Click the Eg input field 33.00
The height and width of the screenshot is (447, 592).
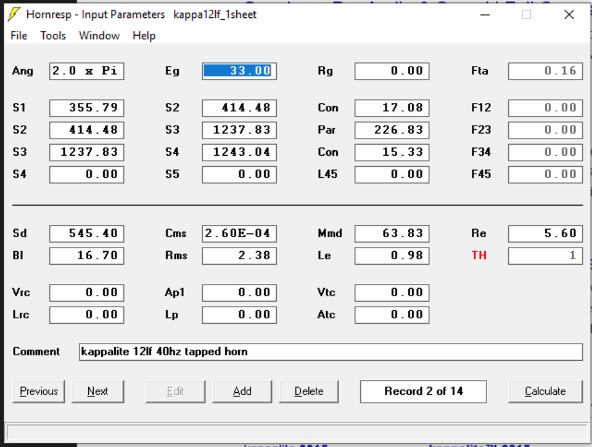239,71
